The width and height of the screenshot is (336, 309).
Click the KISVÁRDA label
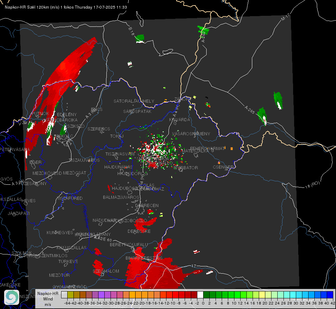pos(179,120)
